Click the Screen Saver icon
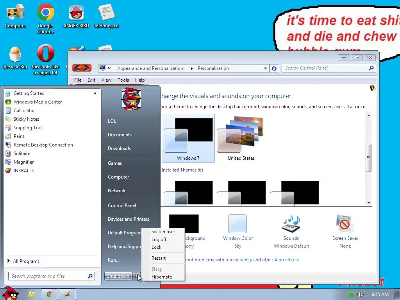 345,224
